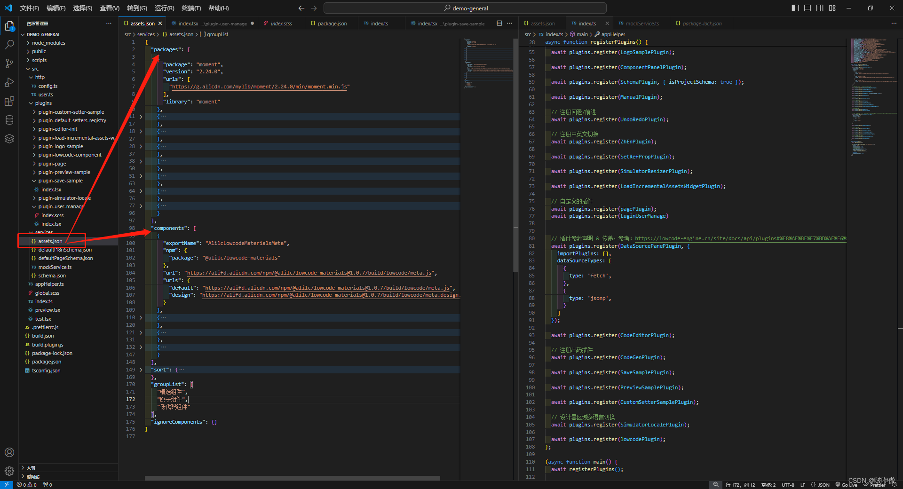
Task: Open Explorer panel more actions ellipsis
Action: click(109, 23)
